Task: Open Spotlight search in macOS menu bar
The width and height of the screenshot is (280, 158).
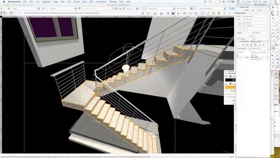Action: click(x=271, y=1)
